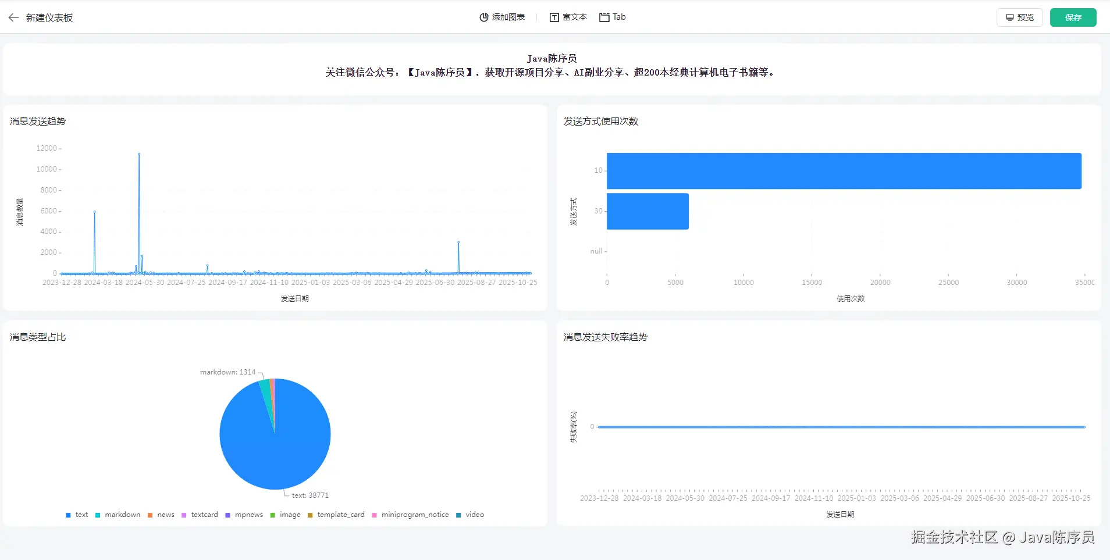Save the dashboard with 保存 button
This screenshot has width=1110, height=560.
(x=1073, y=17)
